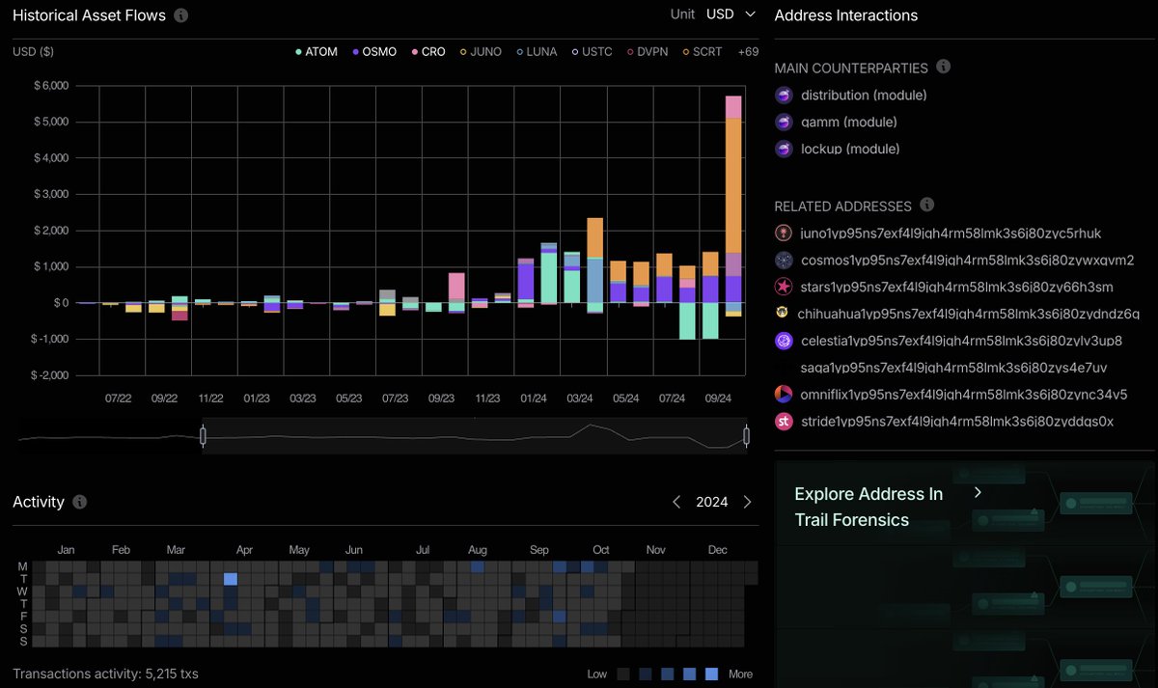Open the chihuahua1yp95ns7 related address

tap(969, 314)
